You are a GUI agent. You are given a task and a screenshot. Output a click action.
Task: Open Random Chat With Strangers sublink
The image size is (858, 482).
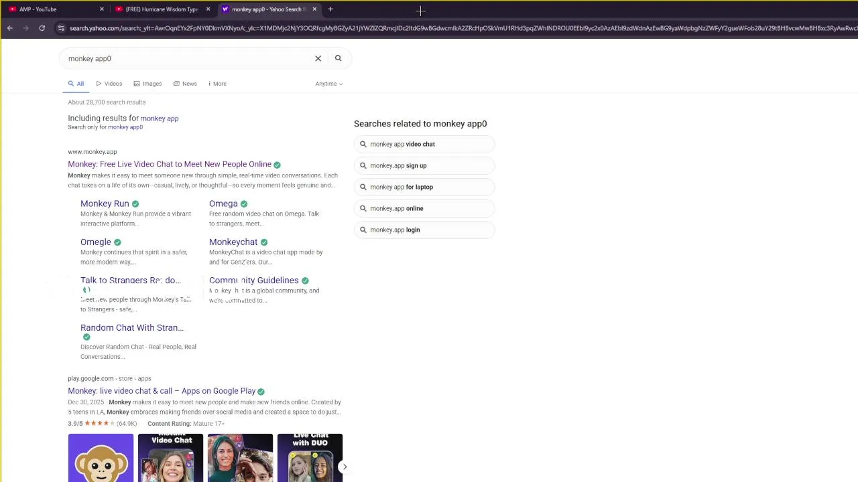132,328
